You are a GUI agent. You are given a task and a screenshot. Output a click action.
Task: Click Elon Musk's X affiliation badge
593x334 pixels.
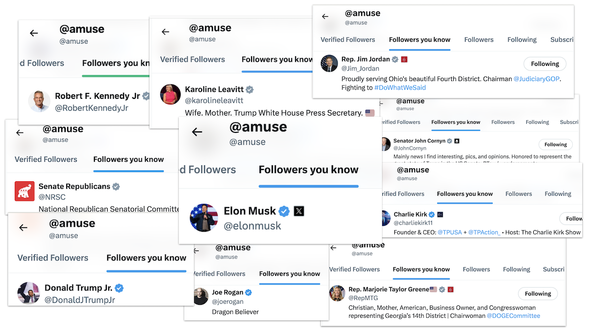(298, 211)
